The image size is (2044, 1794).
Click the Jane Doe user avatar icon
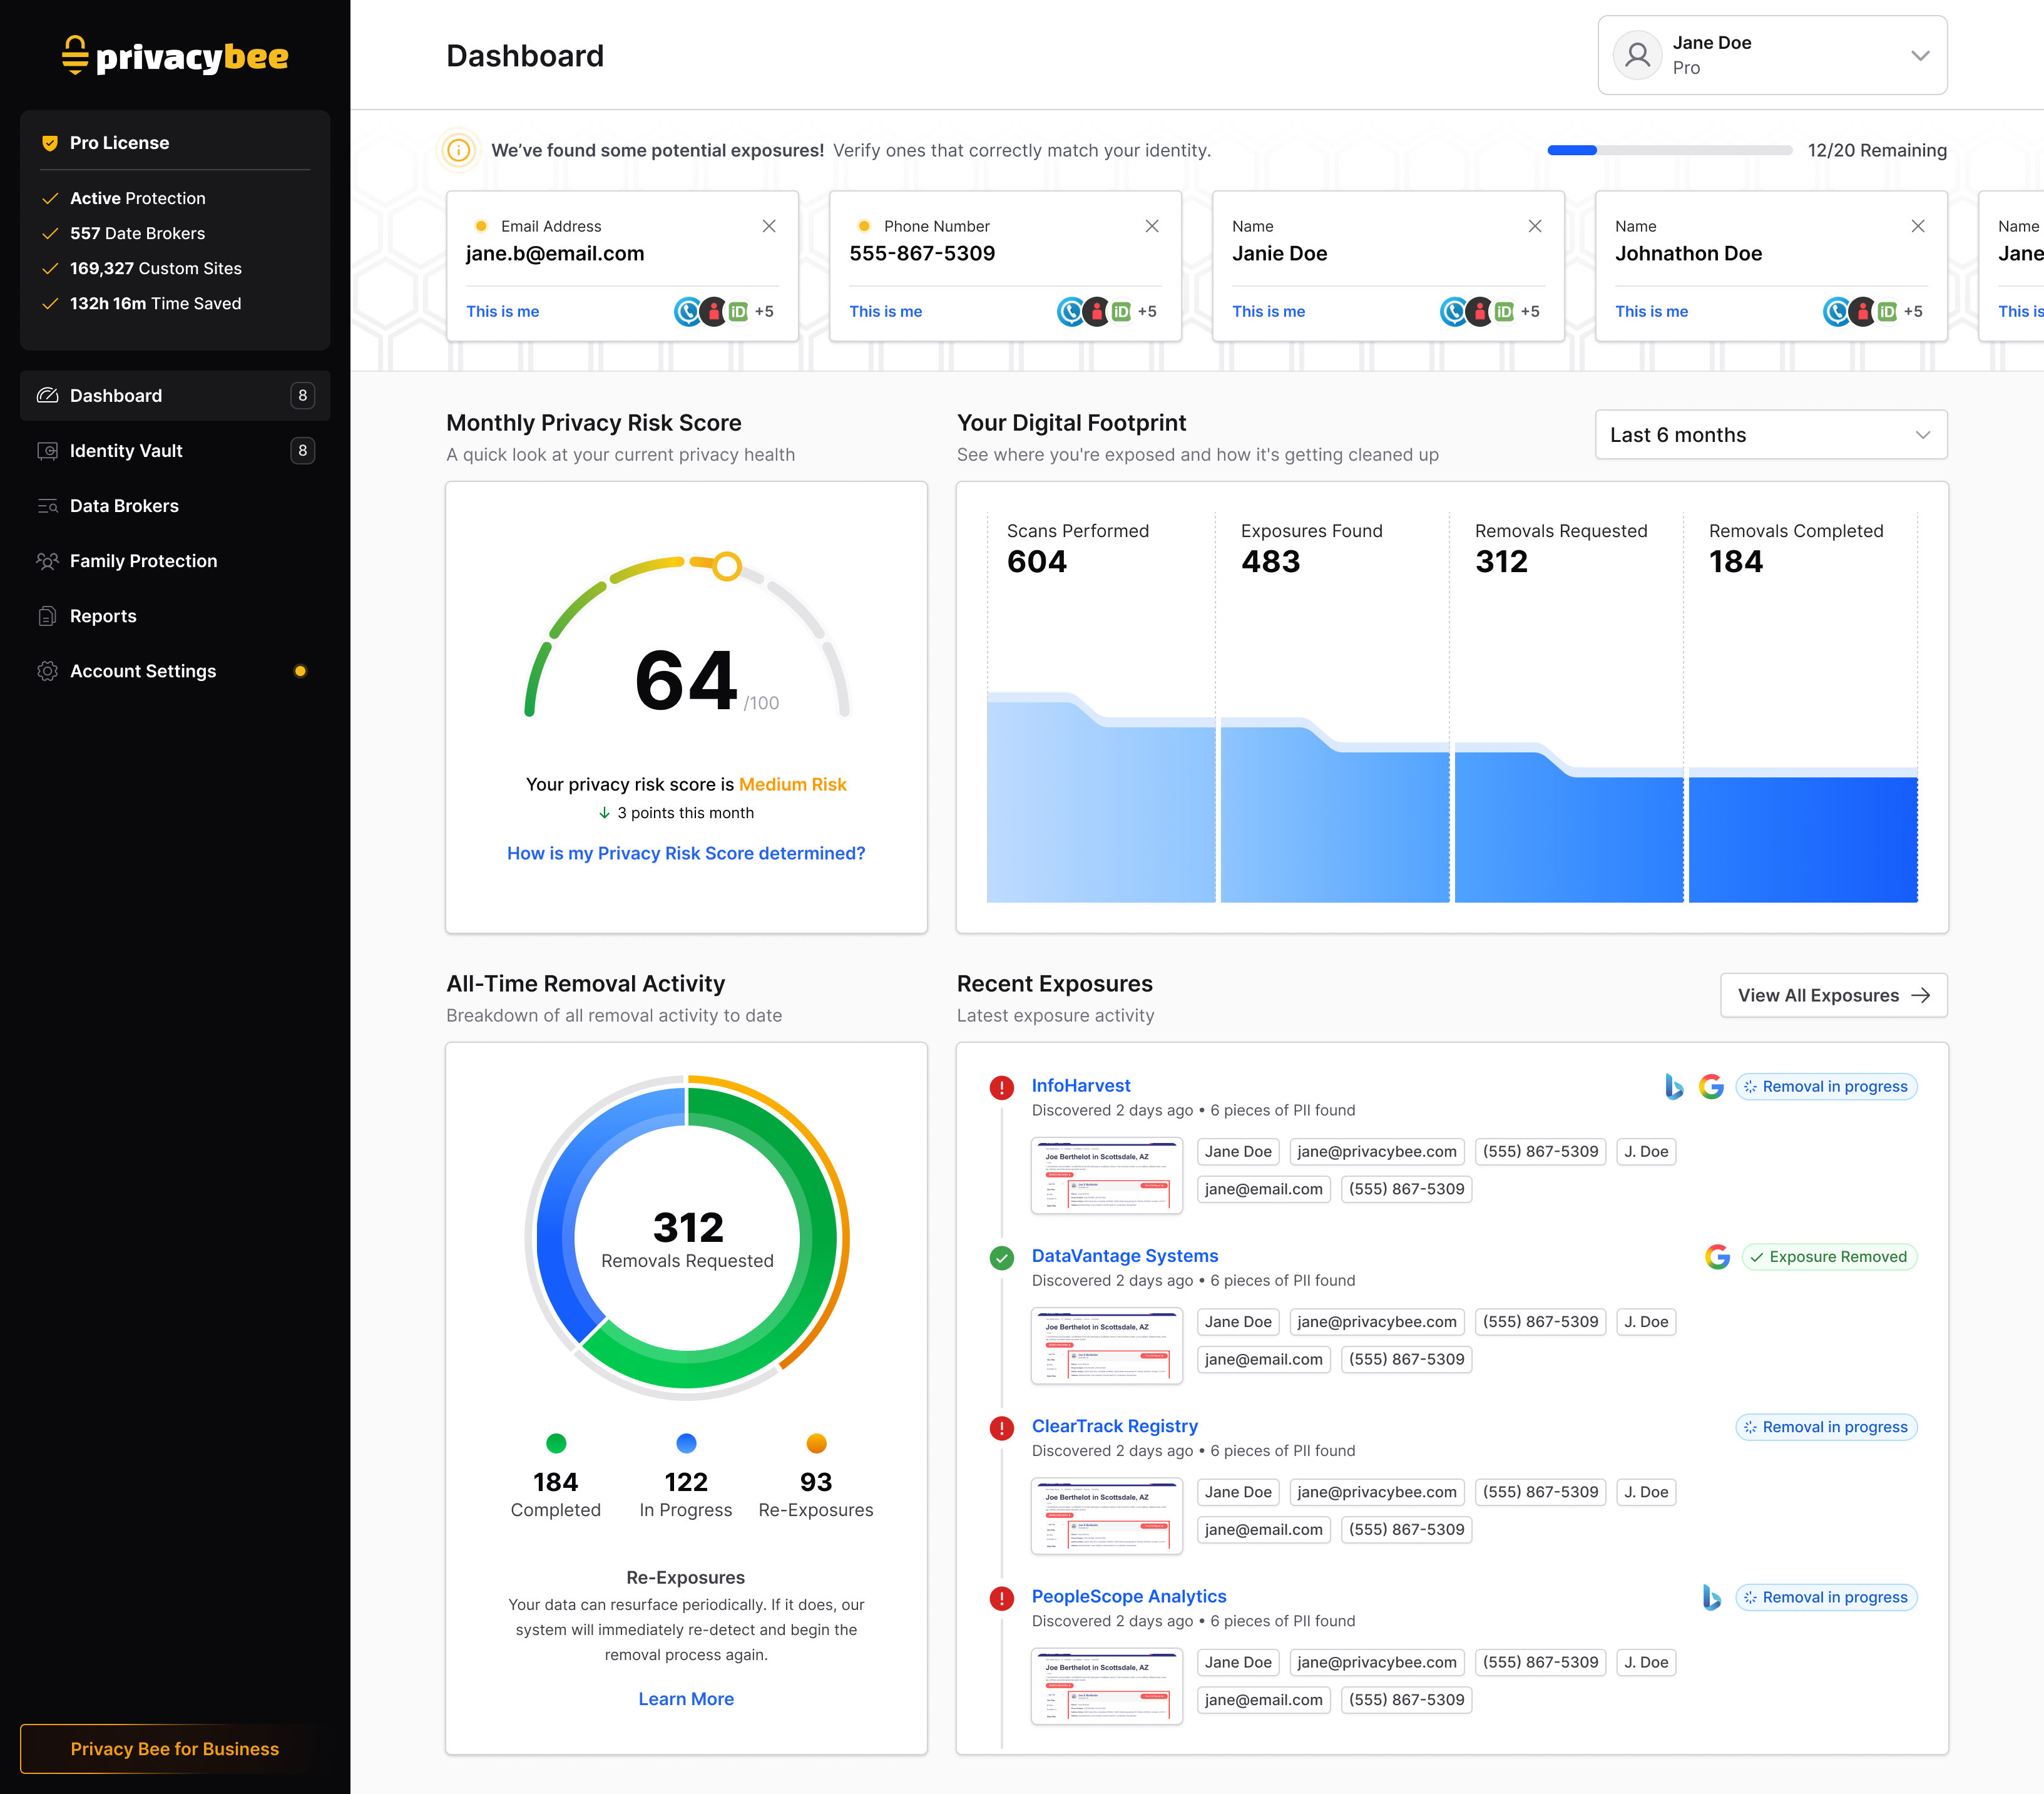click(1637, 55)
